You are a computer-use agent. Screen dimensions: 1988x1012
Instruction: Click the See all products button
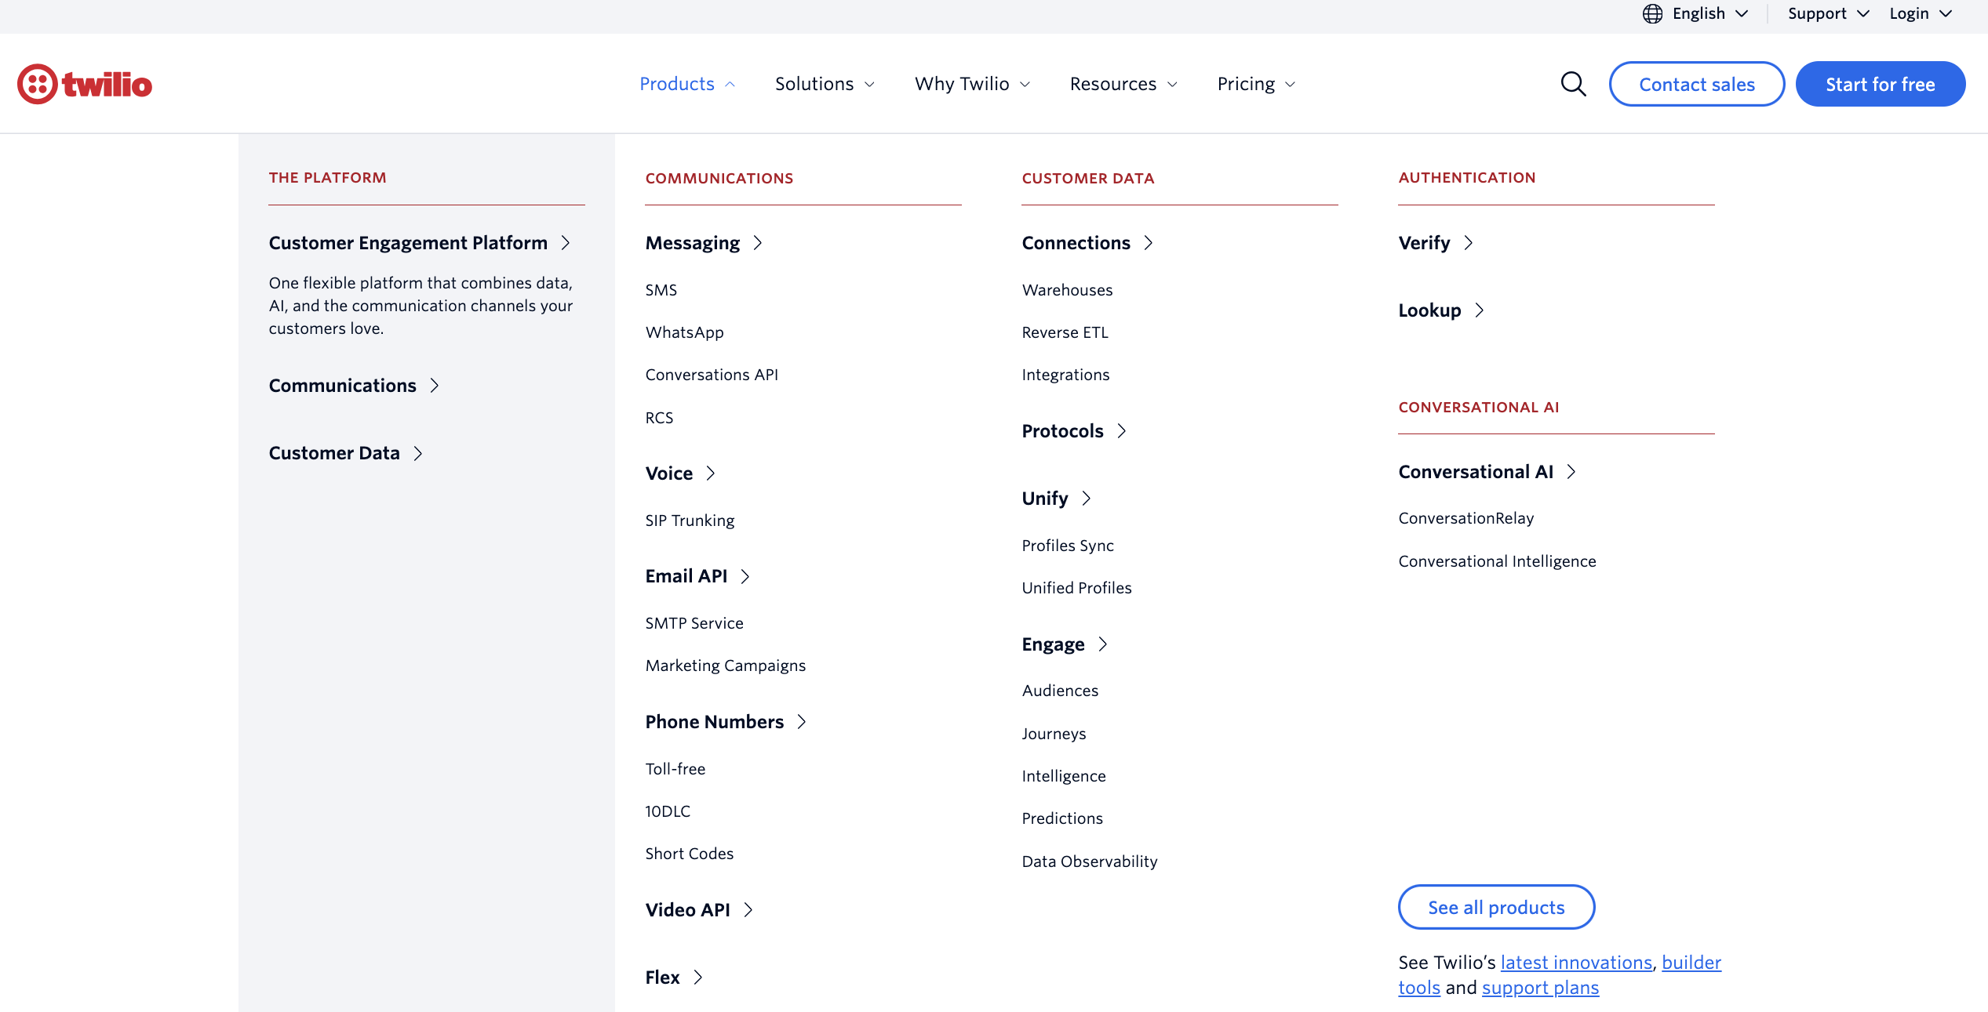(1496, 907)
